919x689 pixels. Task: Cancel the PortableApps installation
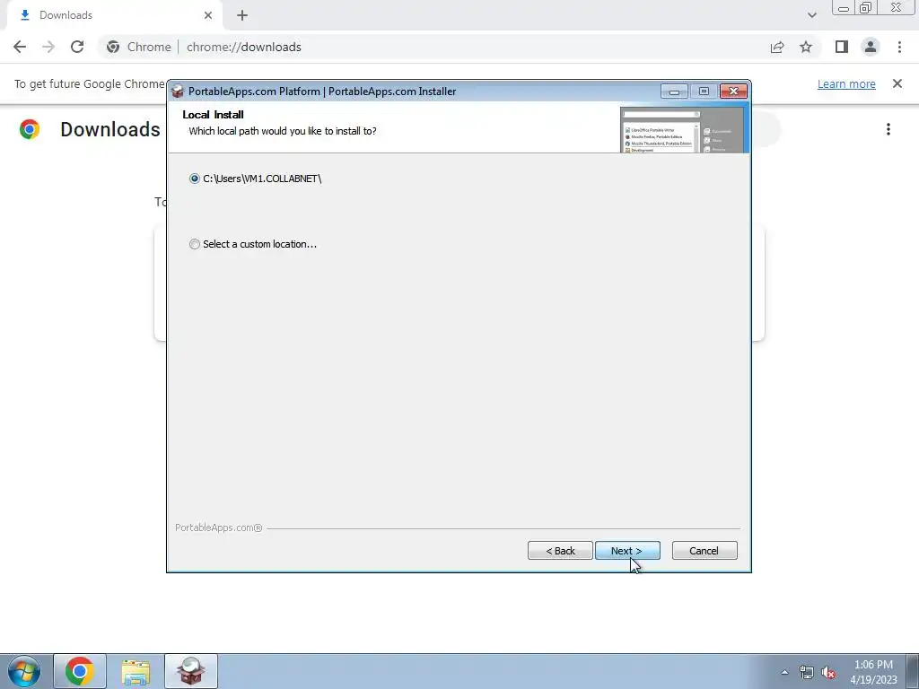coord(705,551)
